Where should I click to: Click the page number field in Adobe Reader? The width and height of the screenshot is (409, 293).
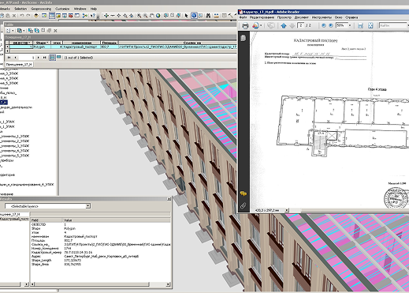coord(301,25)
